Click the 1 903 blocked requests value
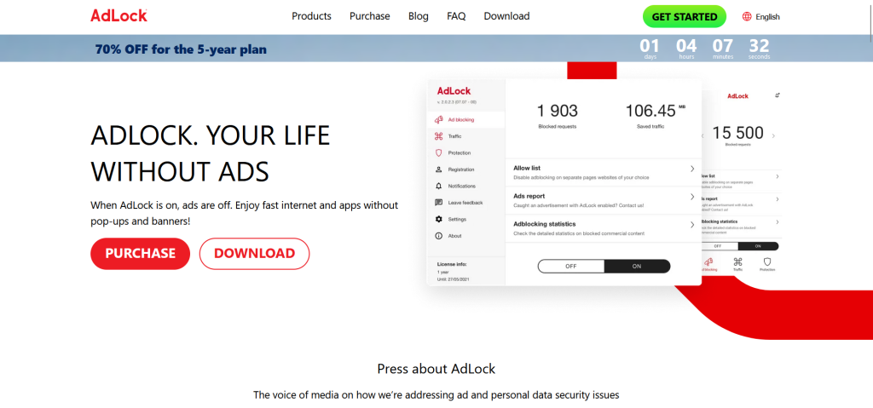Viewport: 873px width, 408px height. click(558, 111)
